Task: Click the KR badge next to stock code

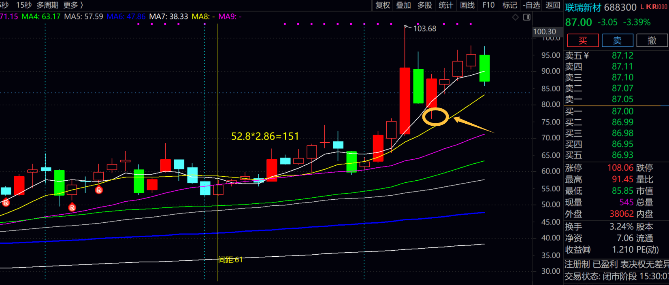Action: coord(652,7)
